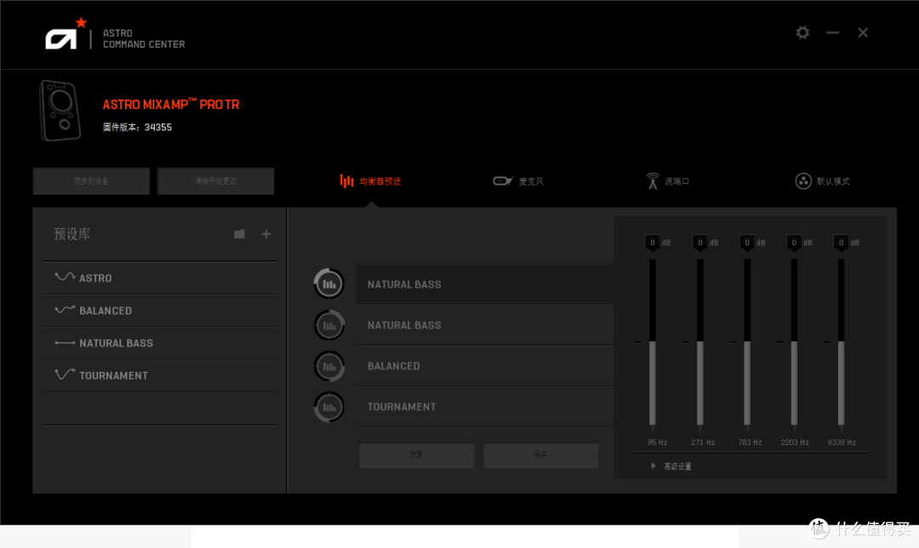
Task: Click circular EQ icon beside second NATURAL BASS slot
Action: 329,325
